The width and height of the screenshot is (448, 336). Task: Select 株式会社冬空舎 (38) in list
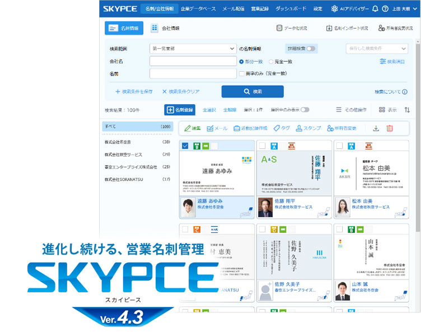click(x=138, y=142)
